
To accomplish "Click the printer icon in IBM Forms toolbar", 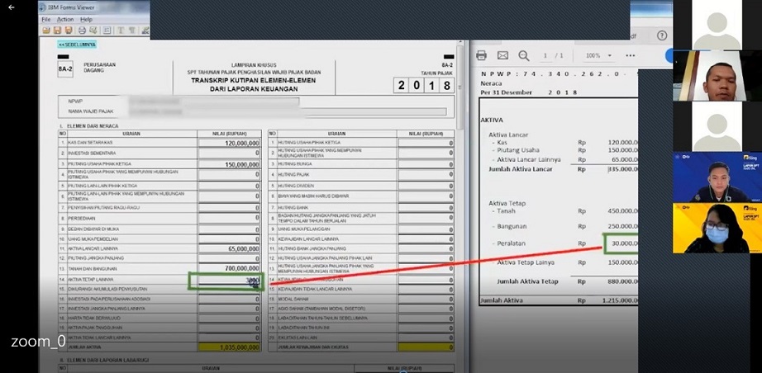I will click(82, 31).
